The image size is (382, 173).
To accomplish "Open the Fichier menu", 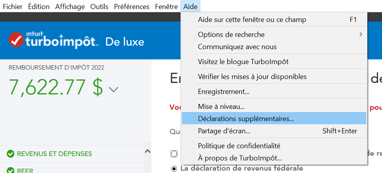I will (x=13, y=6).
